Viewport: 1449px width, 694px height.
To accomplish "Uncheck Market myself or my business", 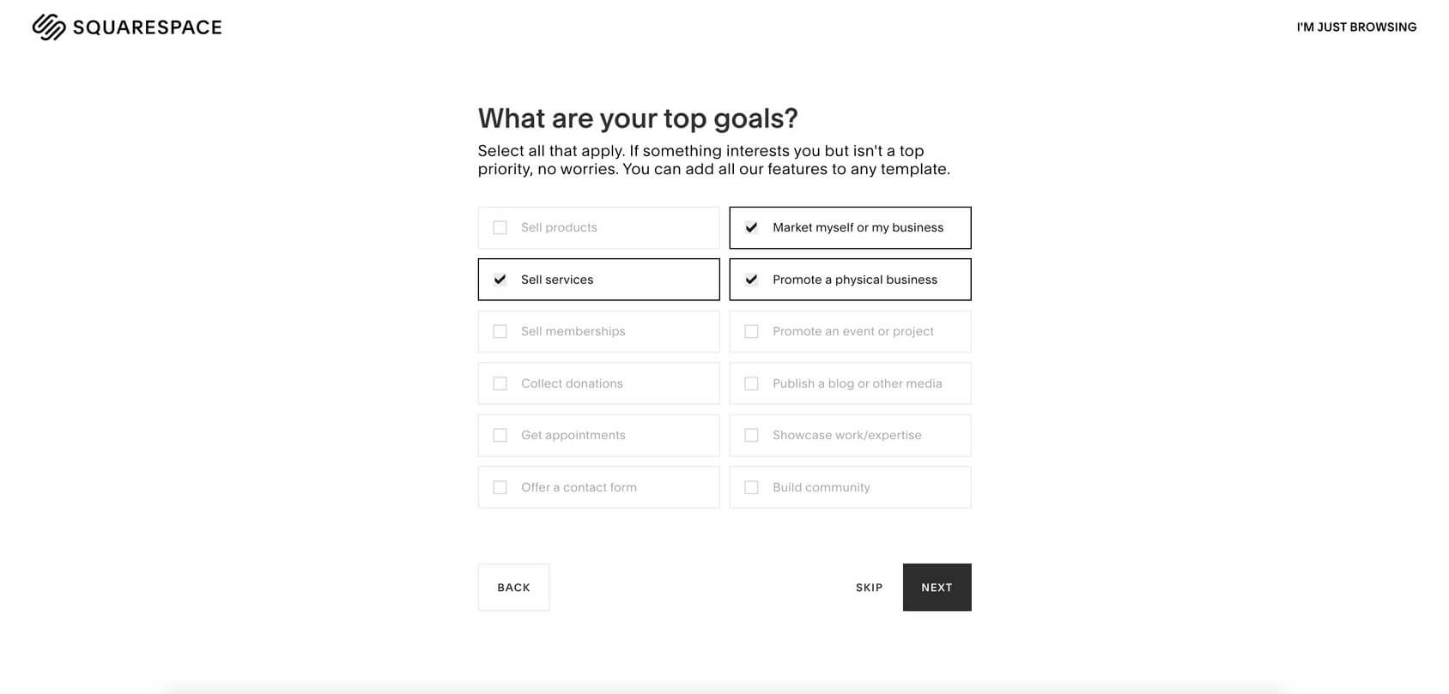I will point(850,227).
